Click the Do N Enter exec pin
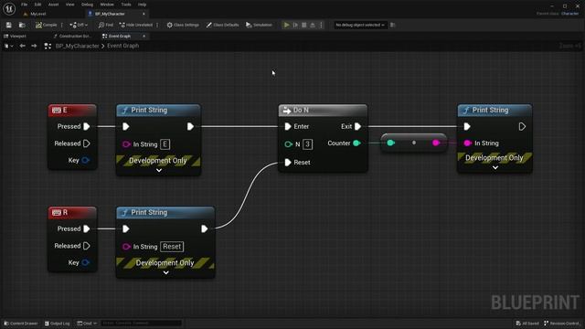This screenshot has width=585, height=329. (288, 127)
